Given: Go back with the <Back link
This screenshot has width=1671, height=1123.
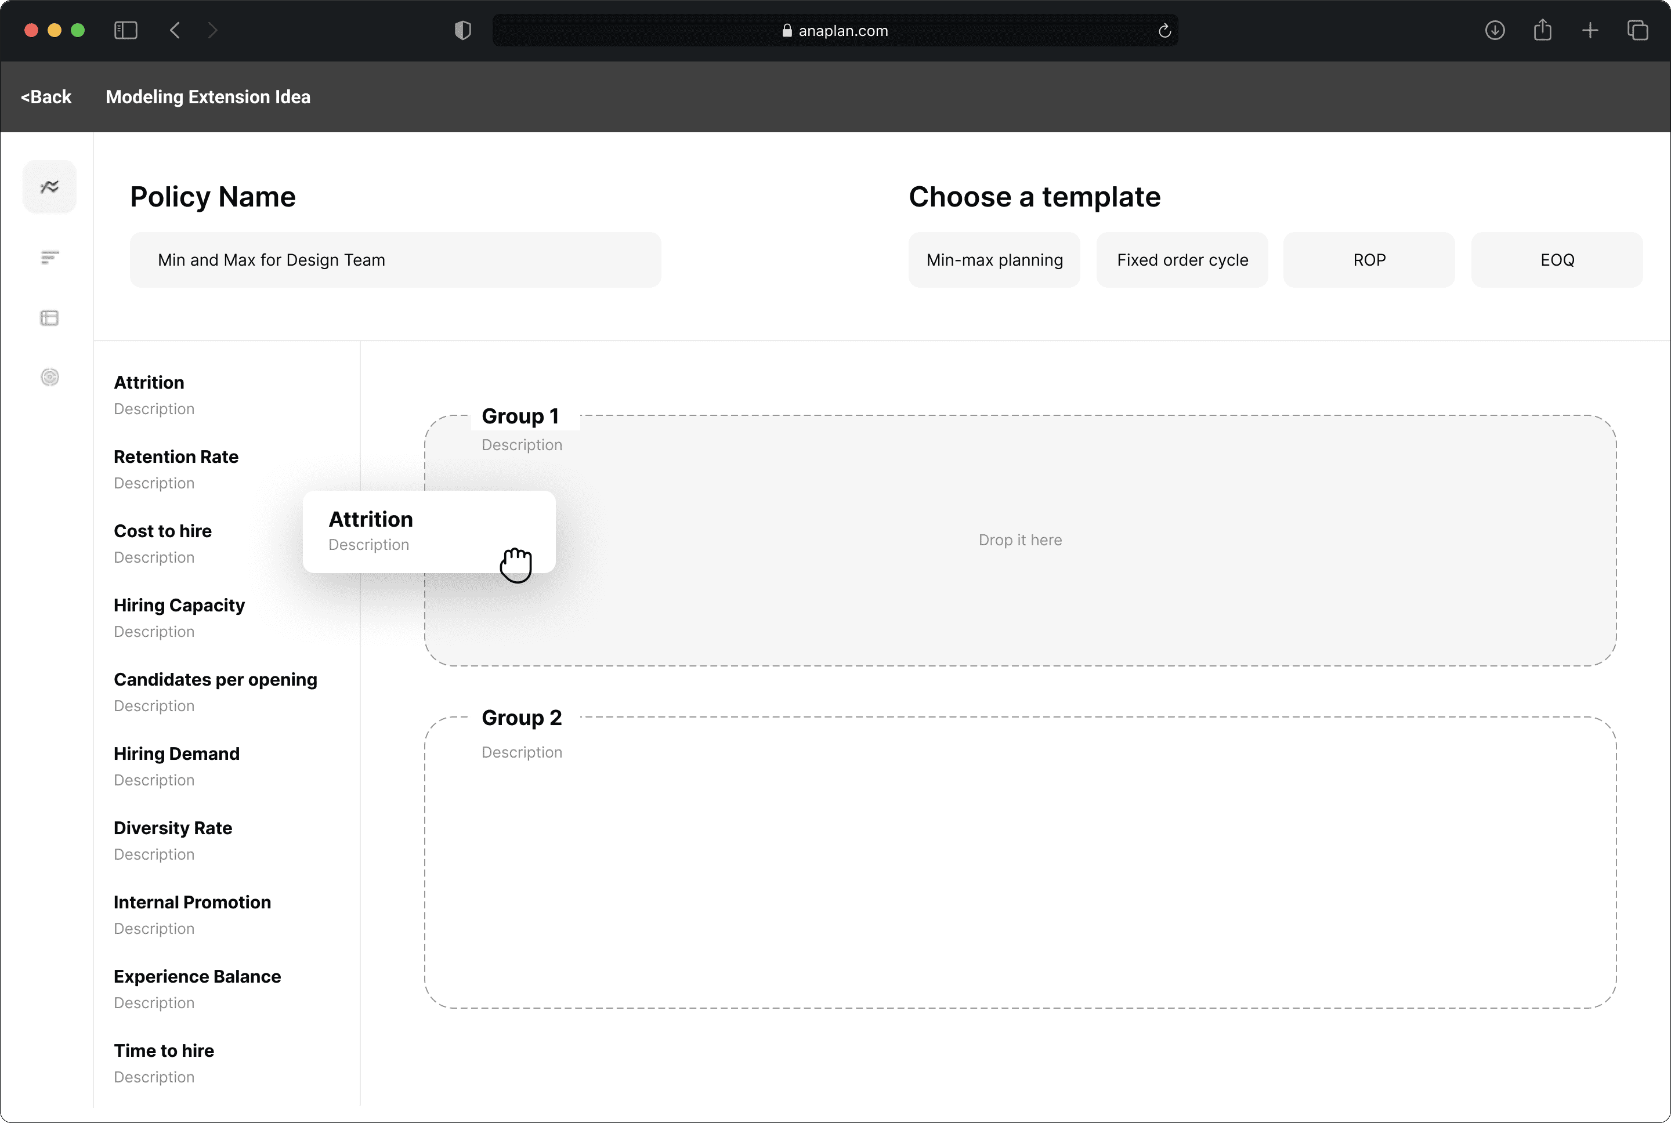Looking at the screenshot, I should [x=46, y=97].
